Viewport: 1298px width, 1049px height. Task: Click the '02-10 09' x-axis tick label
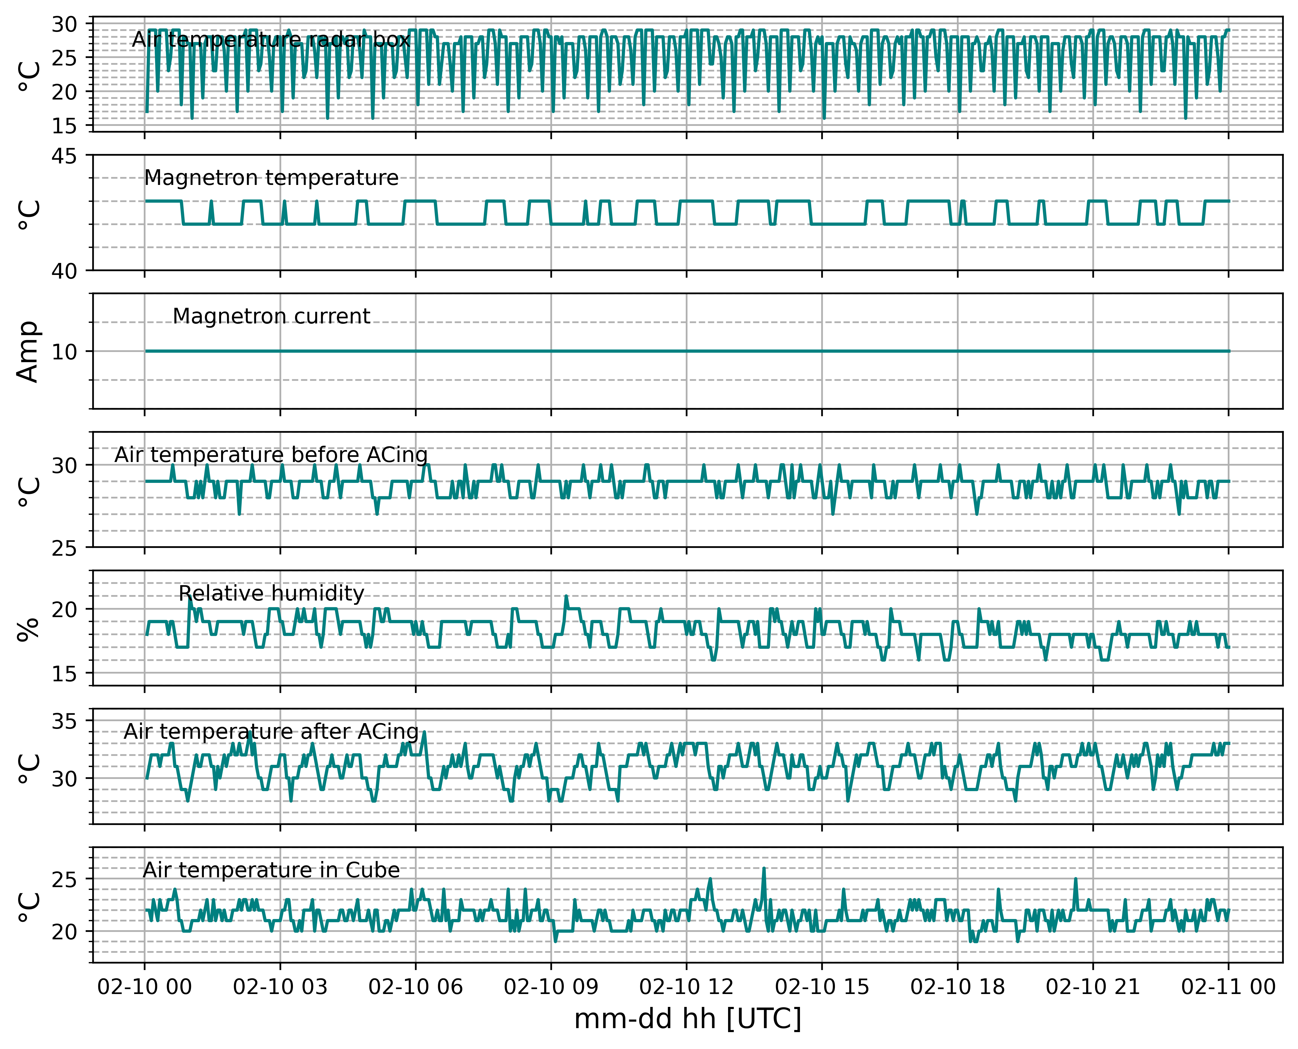[x=551, y=987]
